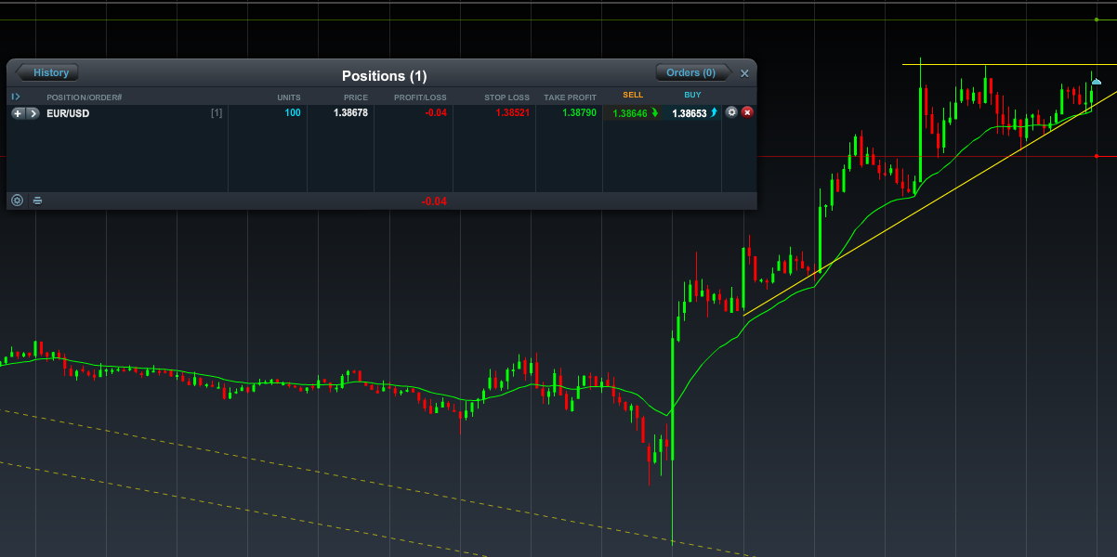Click green take profit line handle at right

coord(1097,19)
